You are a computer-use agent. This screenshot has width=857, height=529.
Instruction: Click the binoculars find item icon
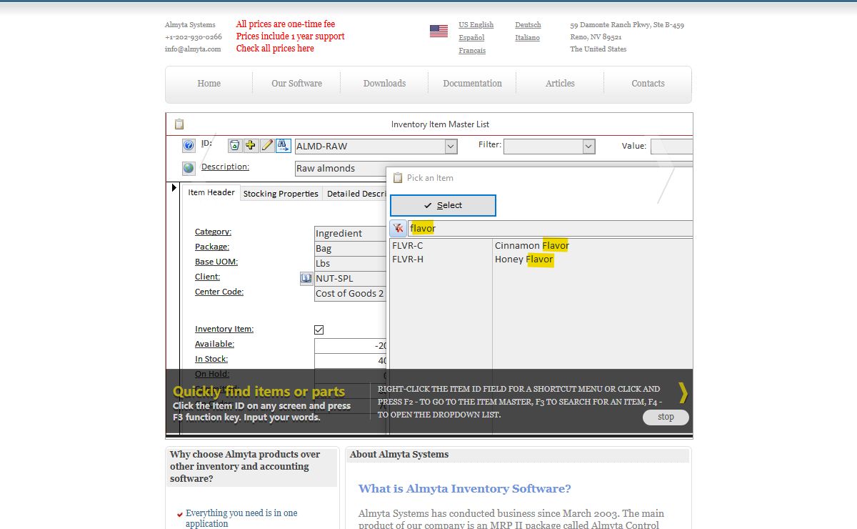click(x=284, y=146)
